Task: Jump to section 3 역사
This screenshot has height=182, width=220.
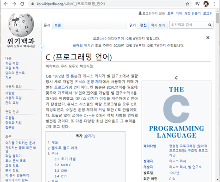Action: (53, 154)
